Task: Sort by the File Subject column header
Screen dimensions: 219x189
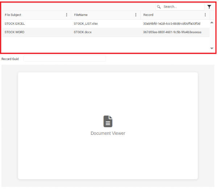Action: (x=13, y=15)
